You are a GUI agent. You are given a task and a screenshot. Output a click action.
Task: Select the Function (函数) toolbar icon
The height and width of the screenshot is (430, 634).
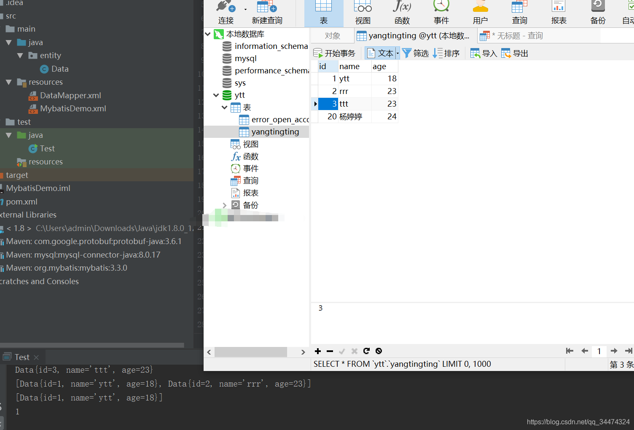tap(402, 12)
